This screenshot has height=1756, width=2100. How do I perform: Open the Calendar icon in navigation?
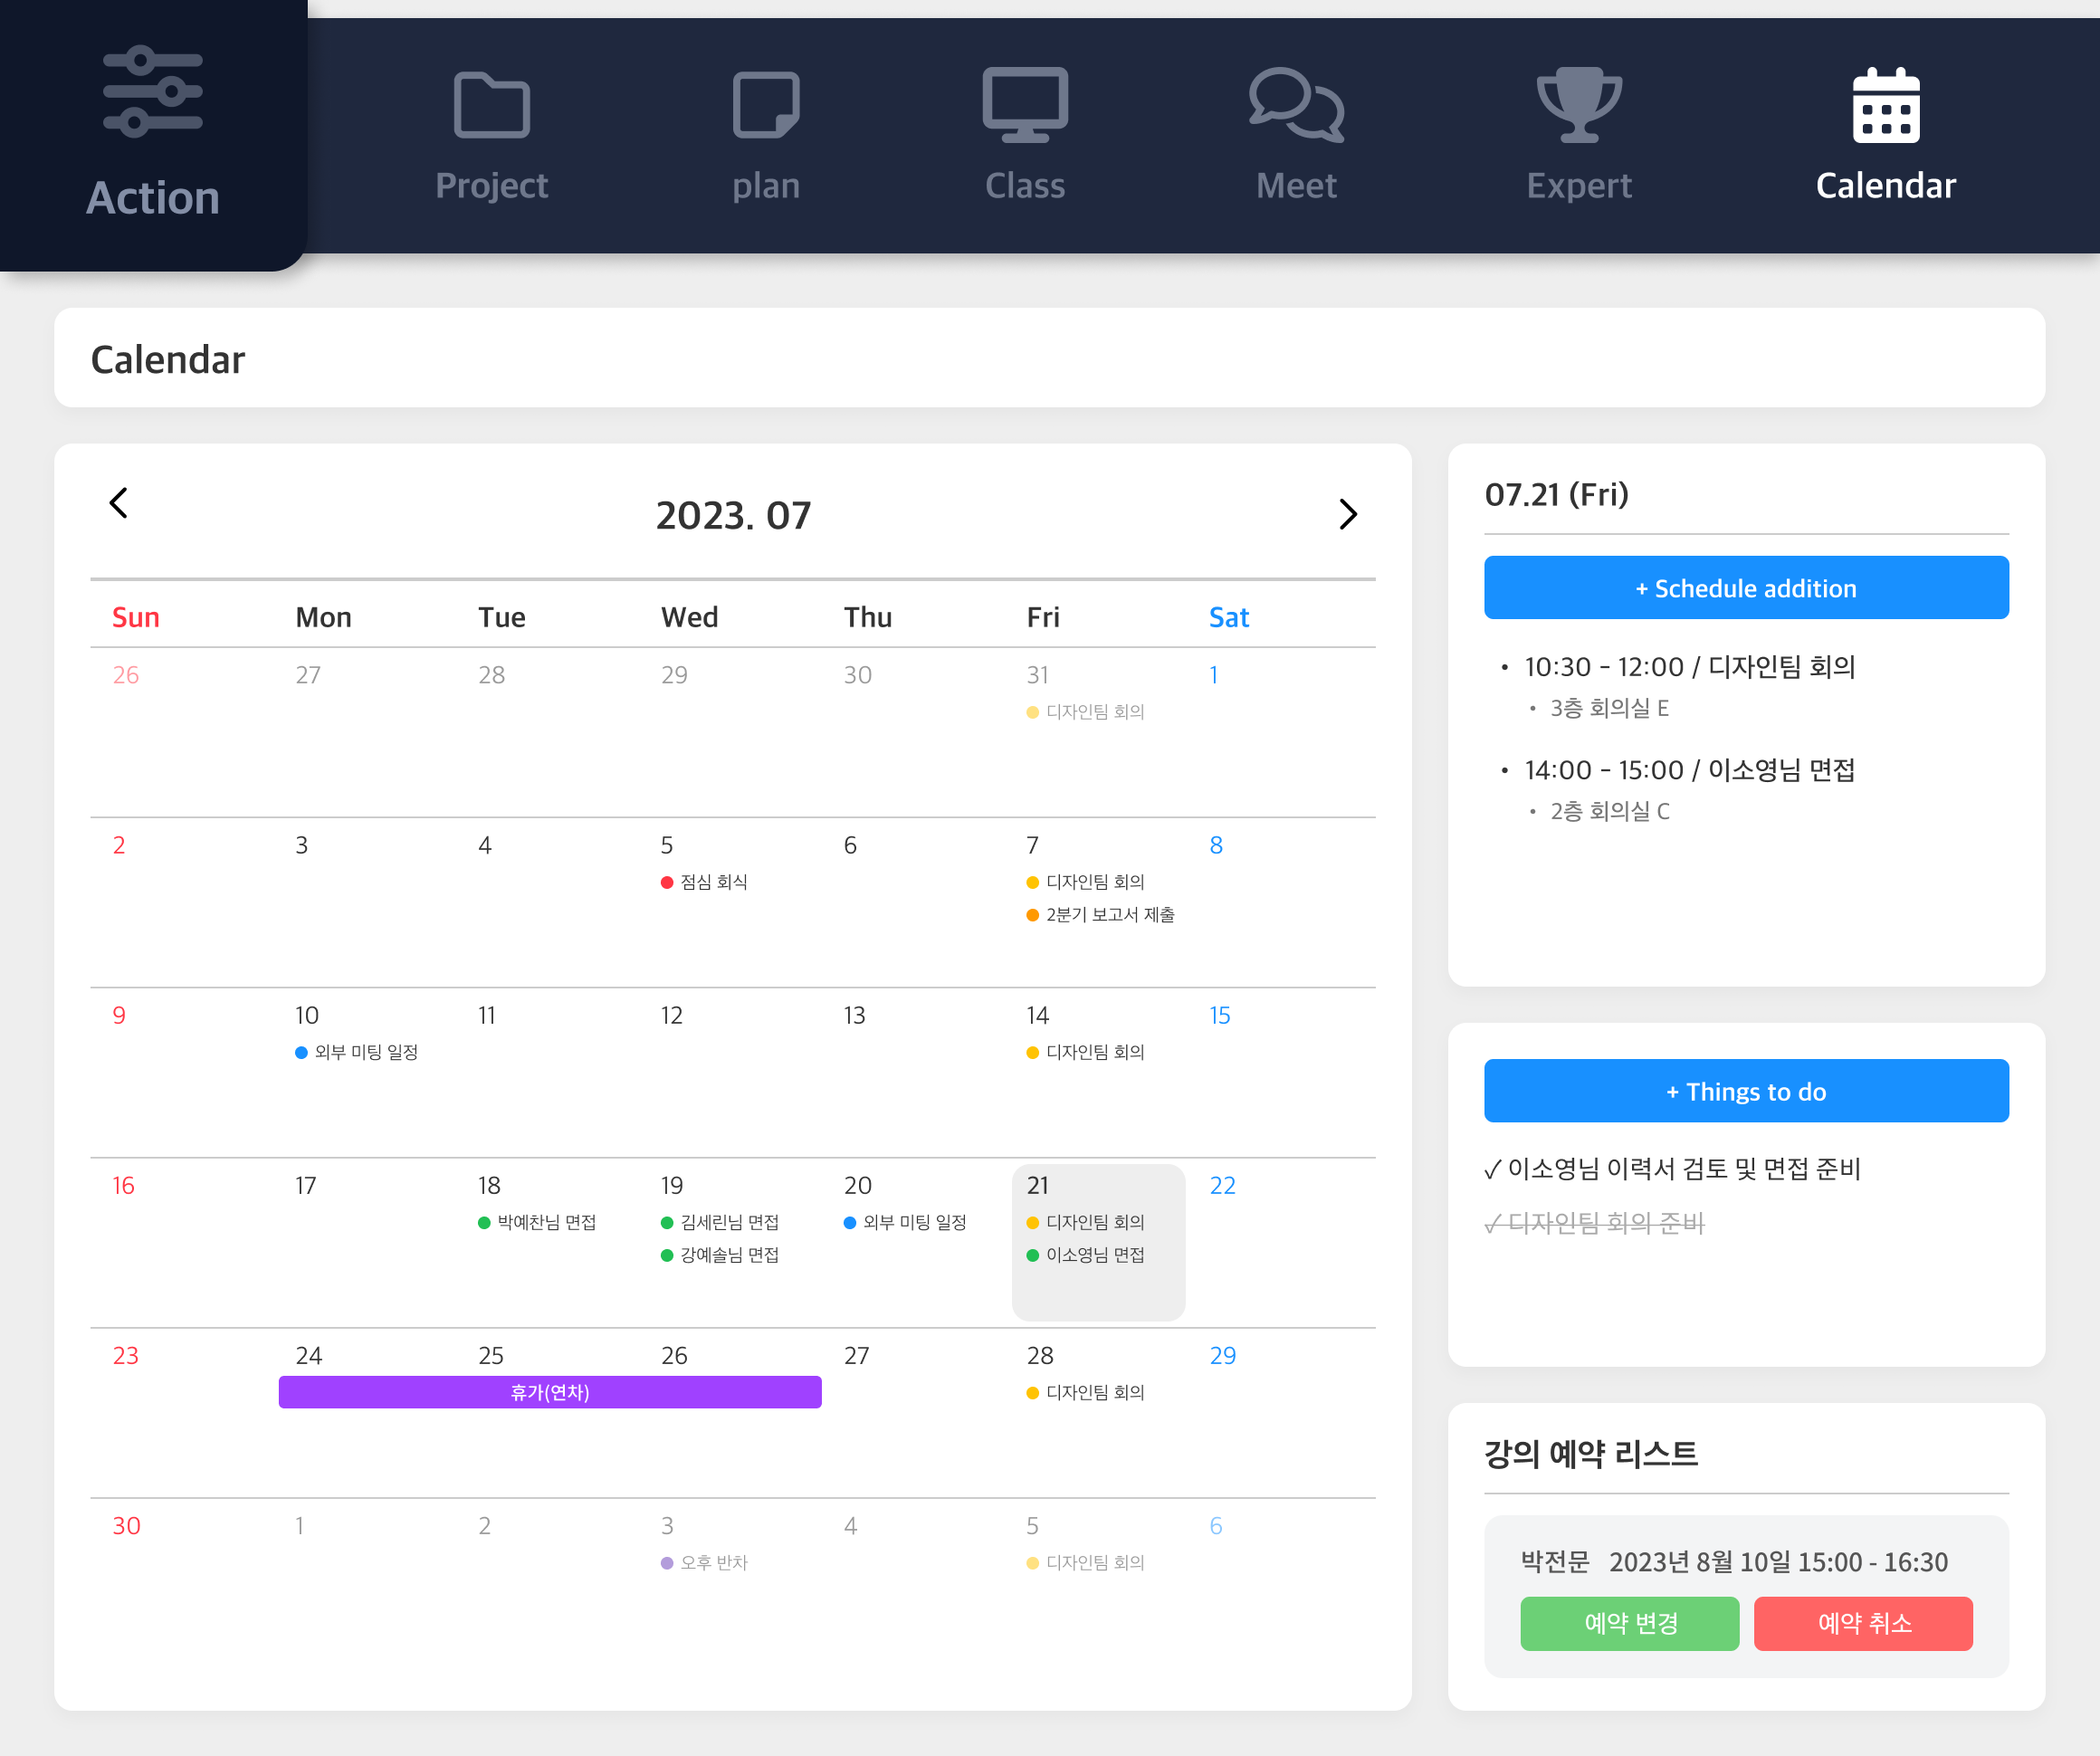[x=1884, y=104]
